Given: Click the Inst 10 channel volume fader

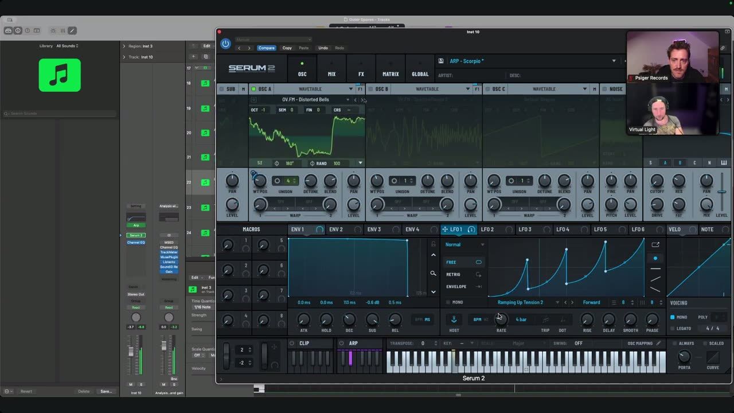Looking at the screenshot, I should [x=131, y=352].
